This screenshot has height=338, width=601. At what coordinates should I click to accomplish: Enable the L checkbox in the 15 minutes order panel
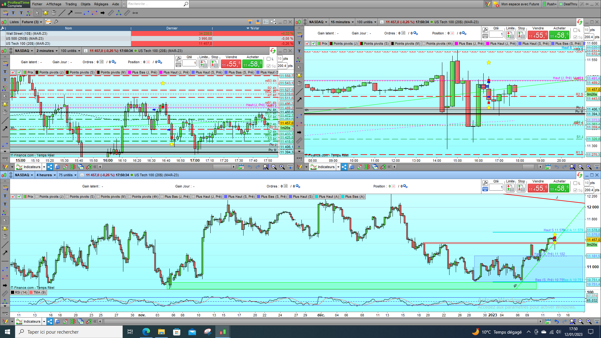tap(575, 30)
